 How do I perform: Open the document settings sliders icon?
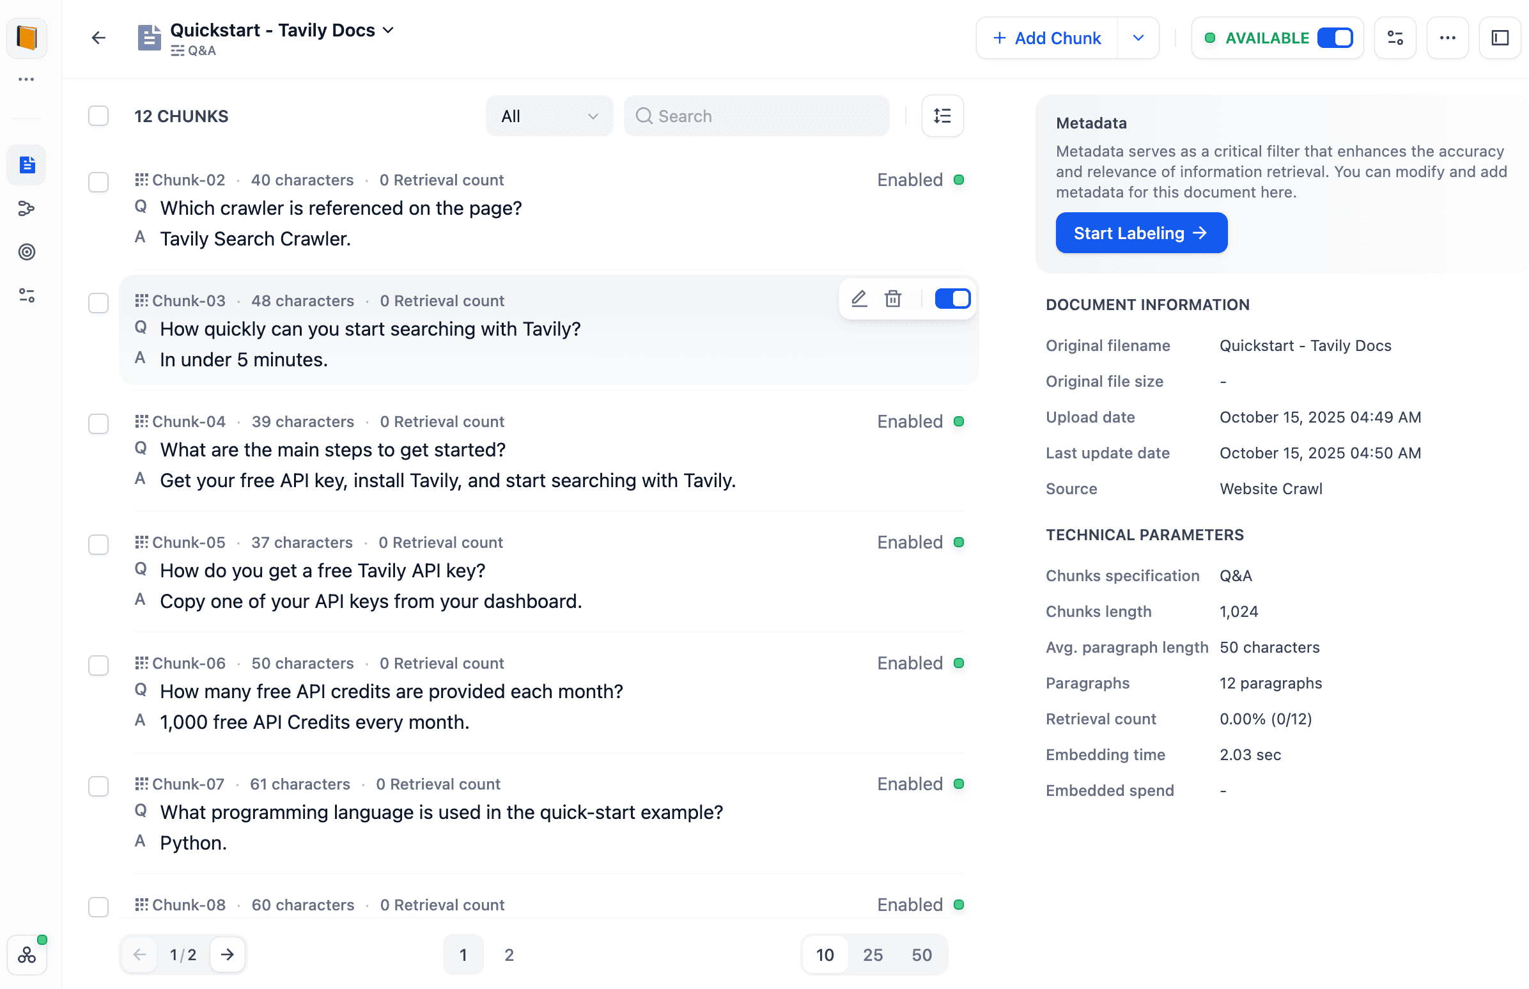coord(1394,38)
